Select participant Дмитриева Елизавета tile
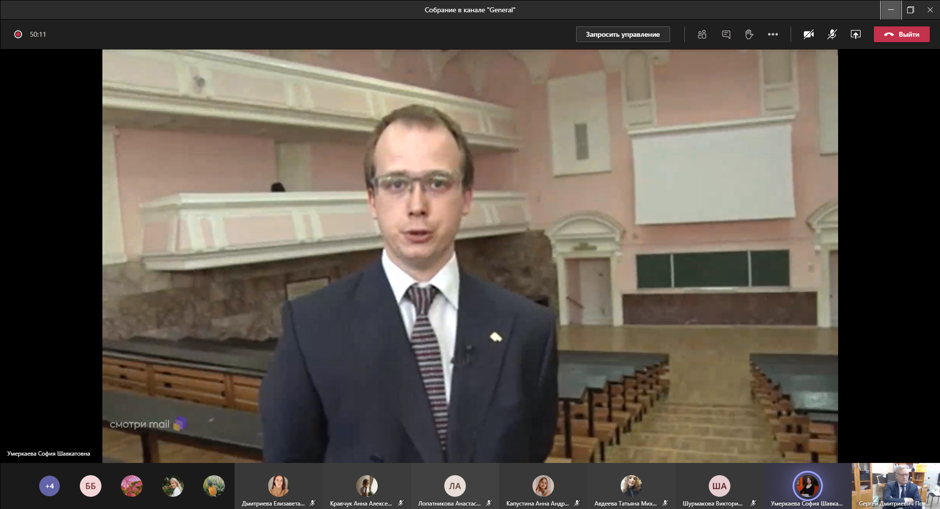This screenshot has width=940, height=509. pos(278,486)
